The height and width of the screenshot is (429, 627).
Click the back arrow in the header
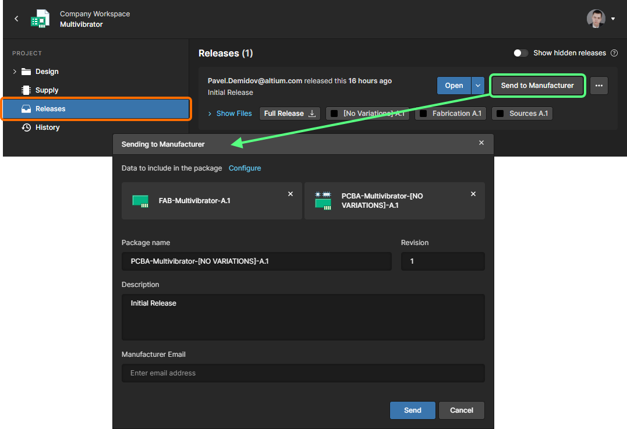pyautogui.click(x=16, y=19)
